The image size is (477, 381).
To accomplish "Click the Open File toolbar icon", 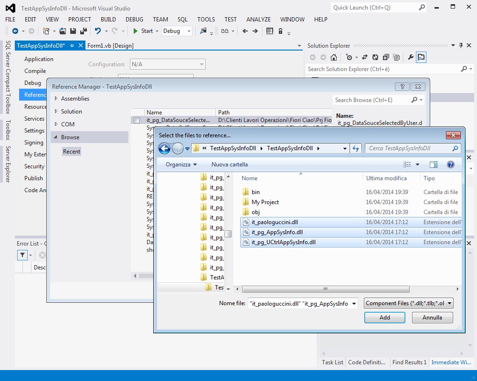I will (x=63, y=31).
